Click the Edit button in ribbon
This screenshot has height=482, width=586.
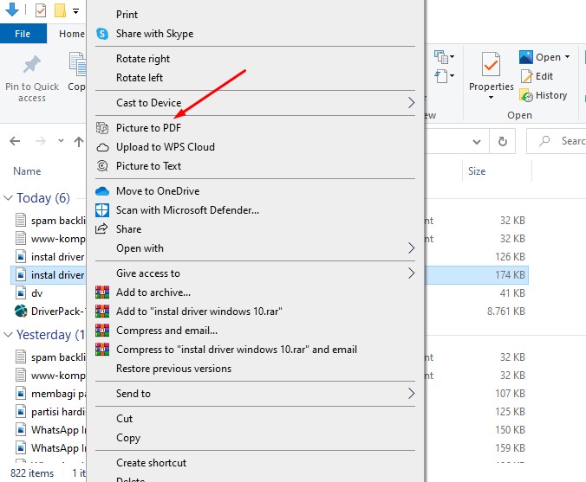pos(537,76)
